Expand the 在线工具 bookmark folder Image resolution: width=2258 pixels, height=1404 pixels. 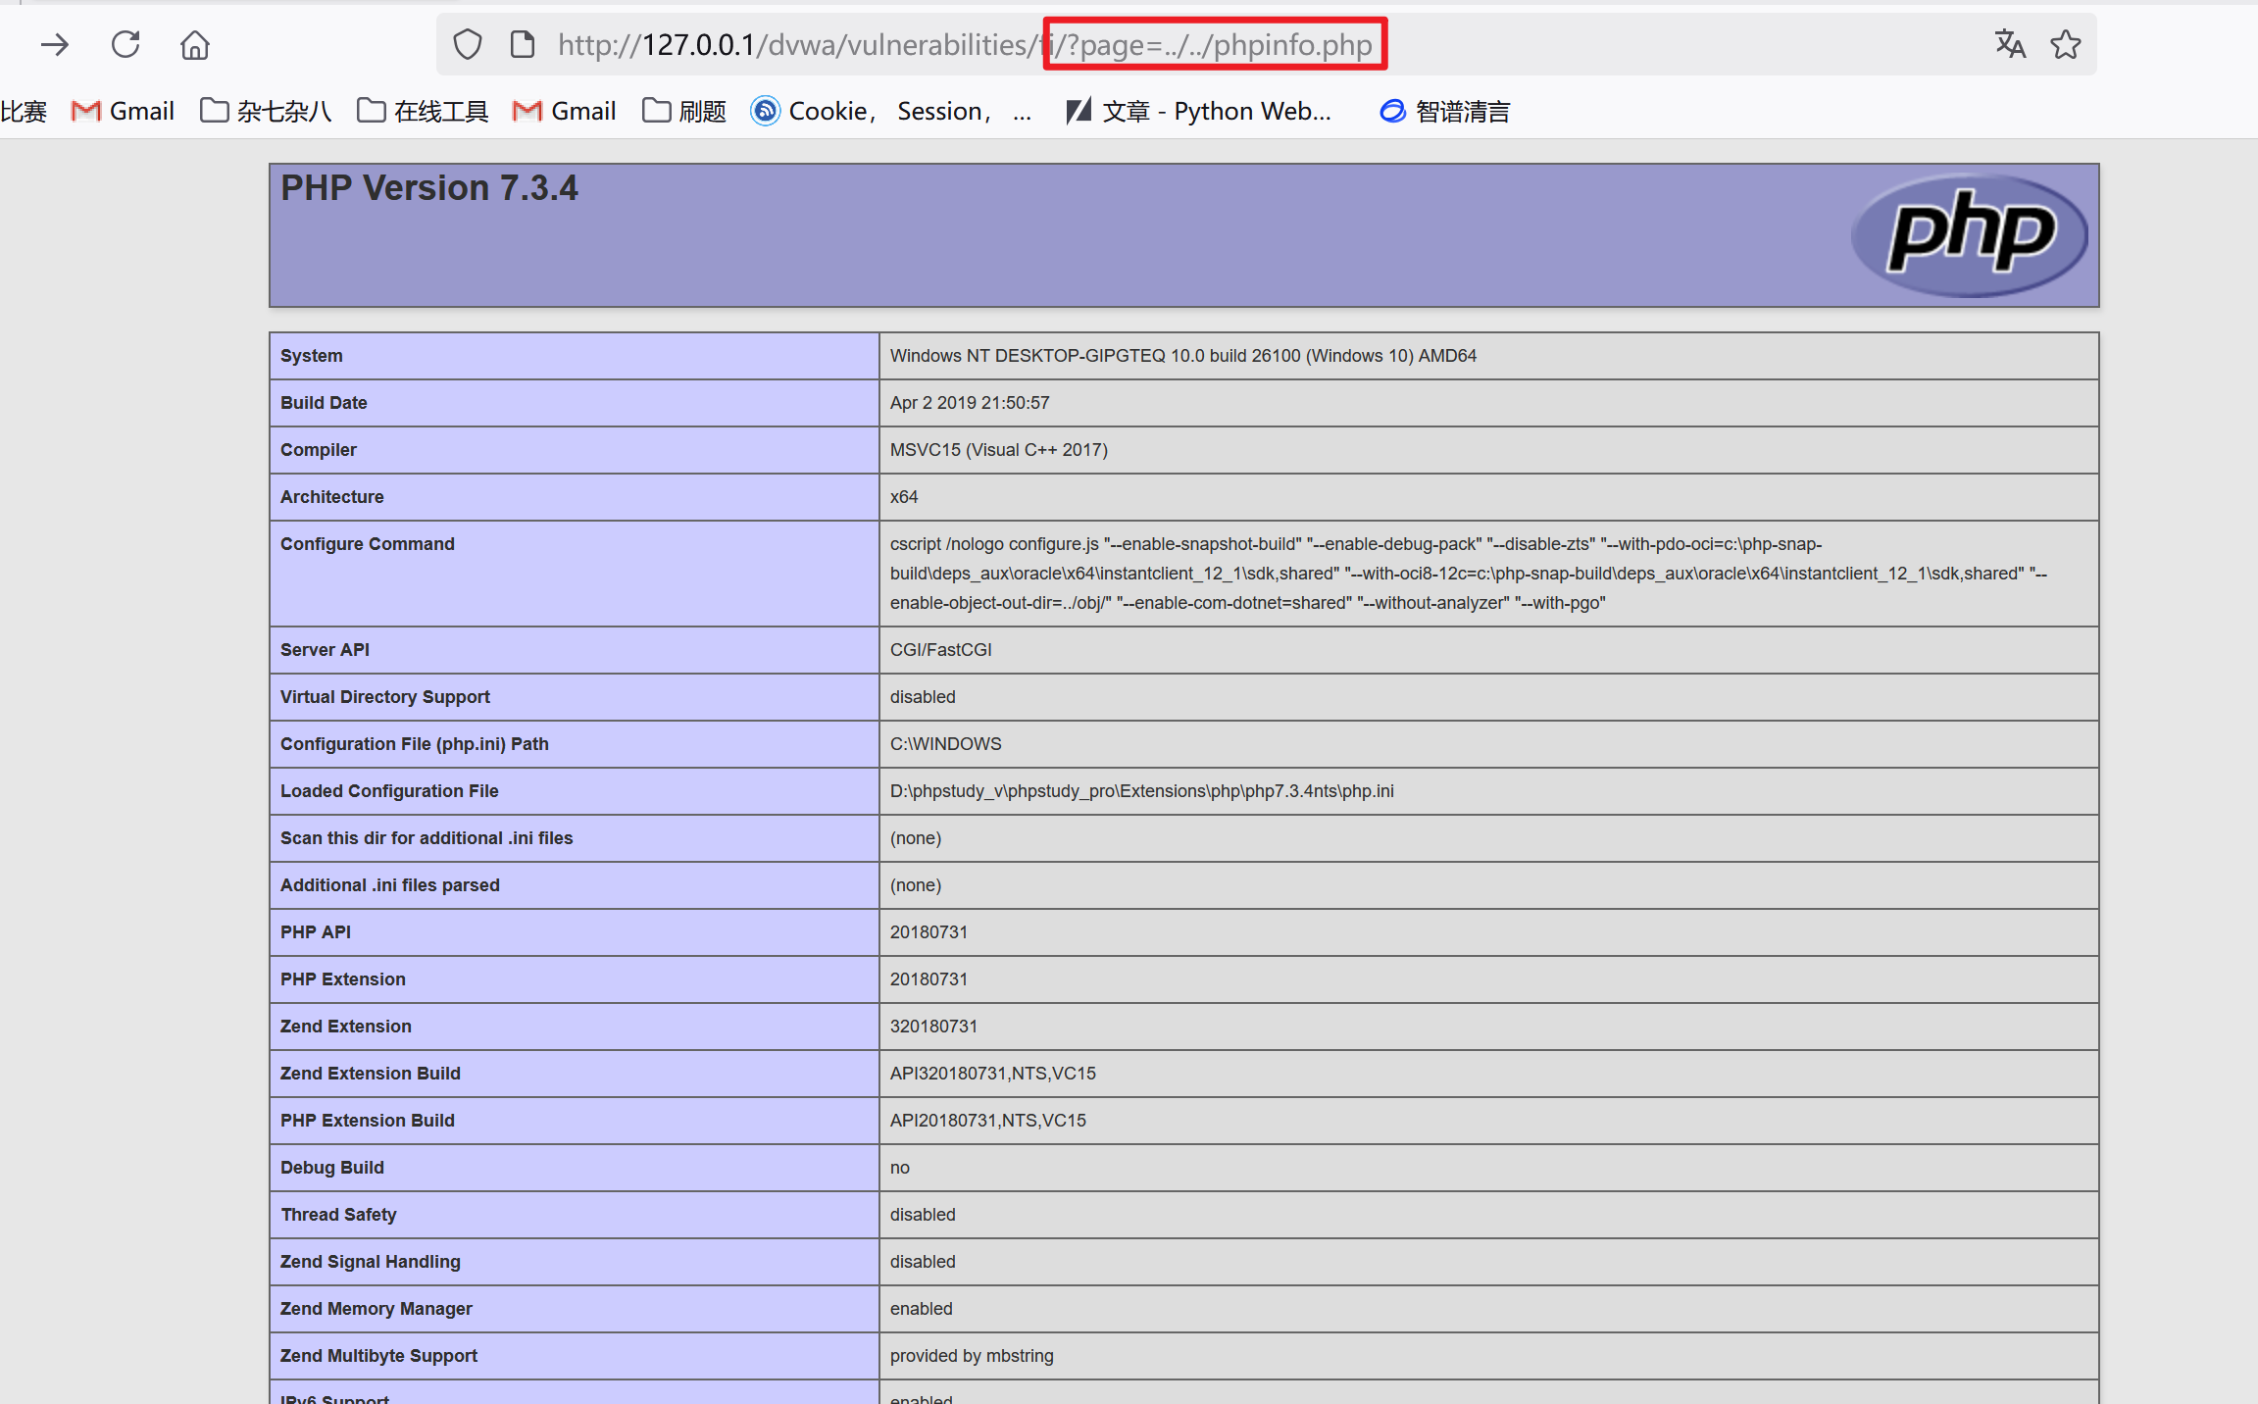(x=423, y=111)
